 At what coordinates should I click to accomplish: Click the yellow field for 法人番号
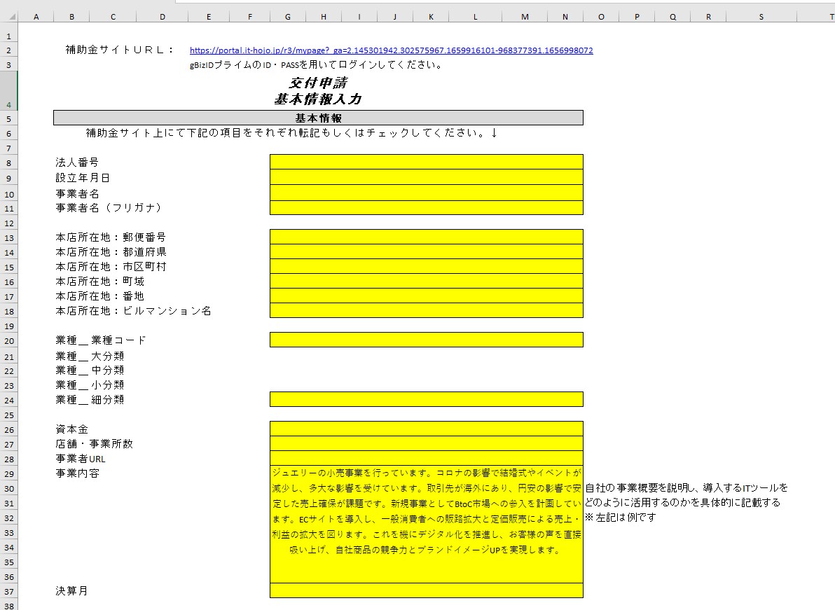point(427,162)
